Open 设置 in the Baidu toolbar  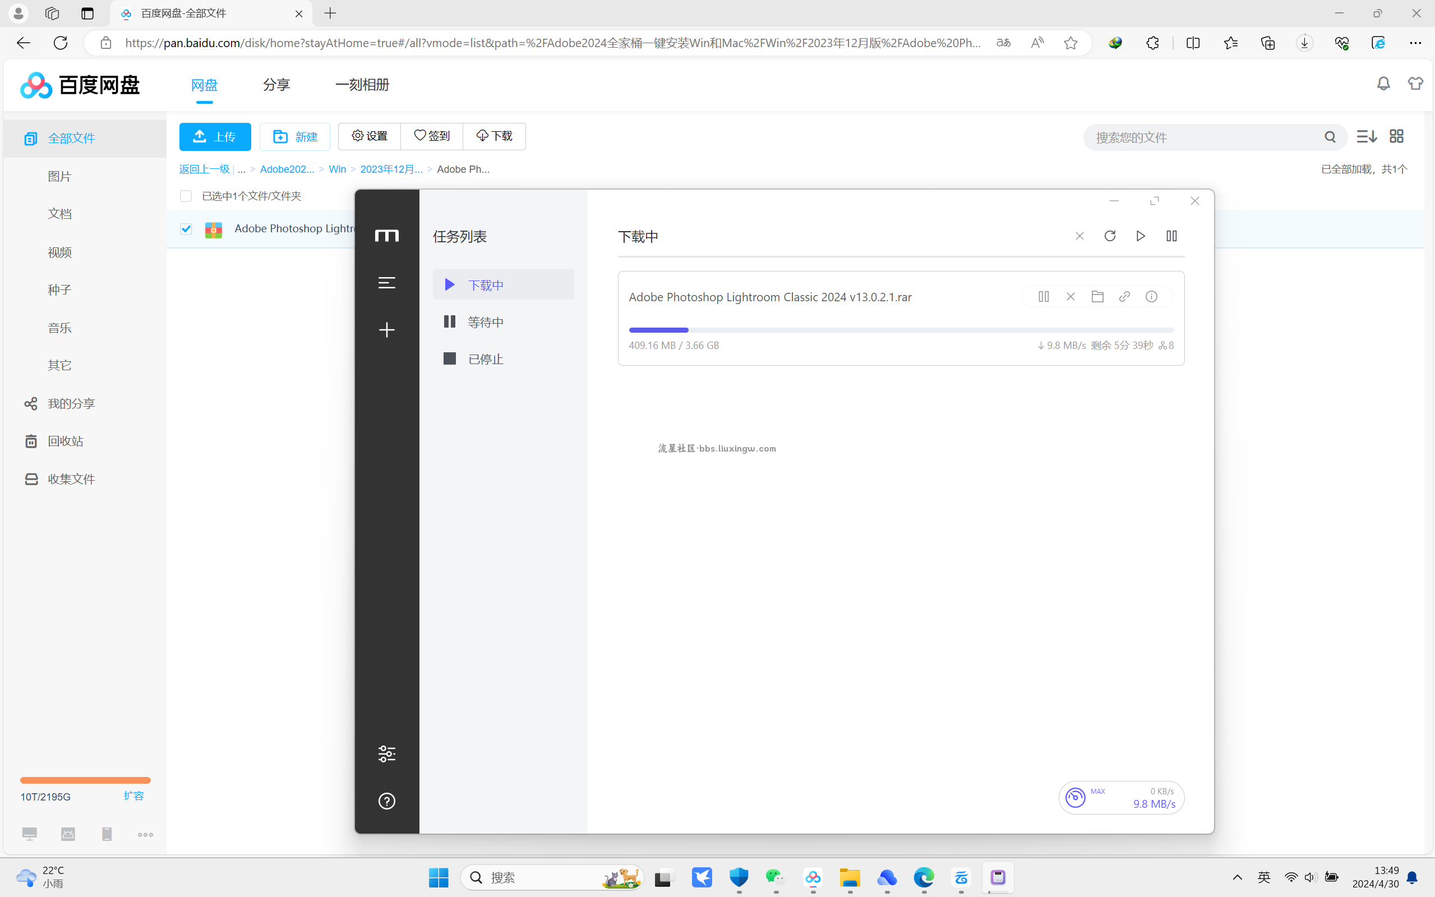[x=370, y=136]
